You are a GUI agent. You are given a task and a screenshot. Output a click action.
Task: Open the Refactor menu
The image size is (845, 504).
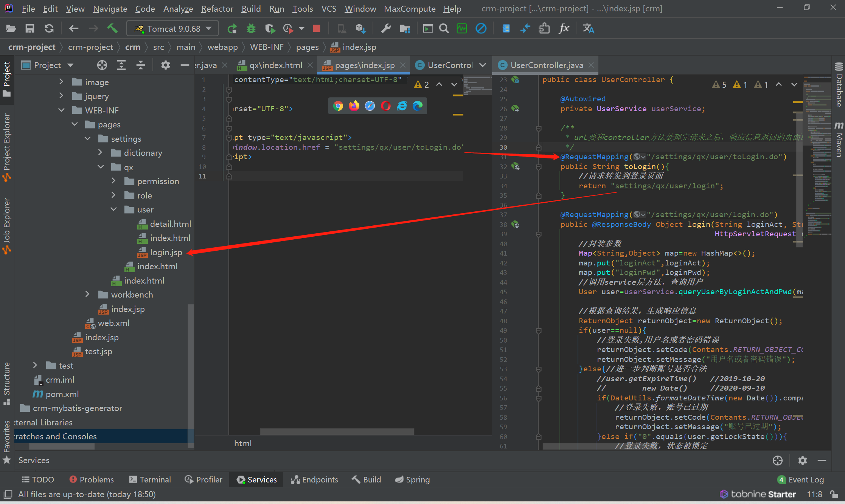tap(217, 9)
